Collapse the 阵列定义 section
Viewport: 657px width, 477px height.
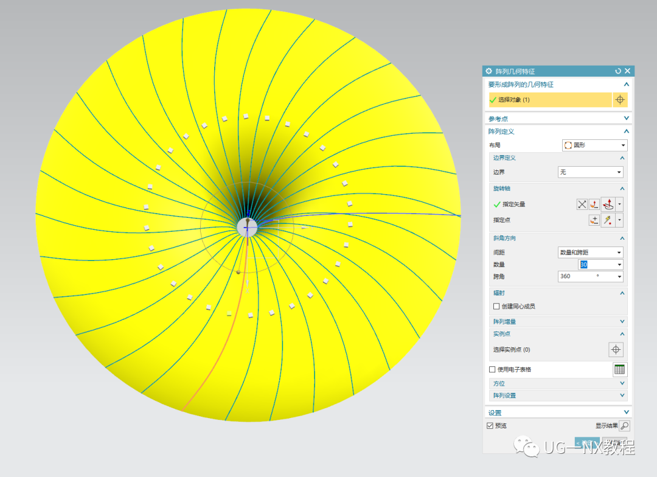(x=627, y=131)
